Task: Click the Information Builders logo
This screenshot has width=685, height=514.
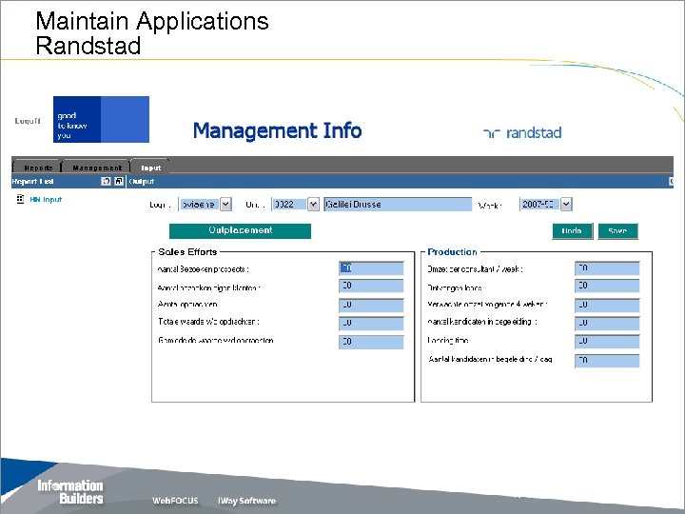Action: [x=69, y=492]
